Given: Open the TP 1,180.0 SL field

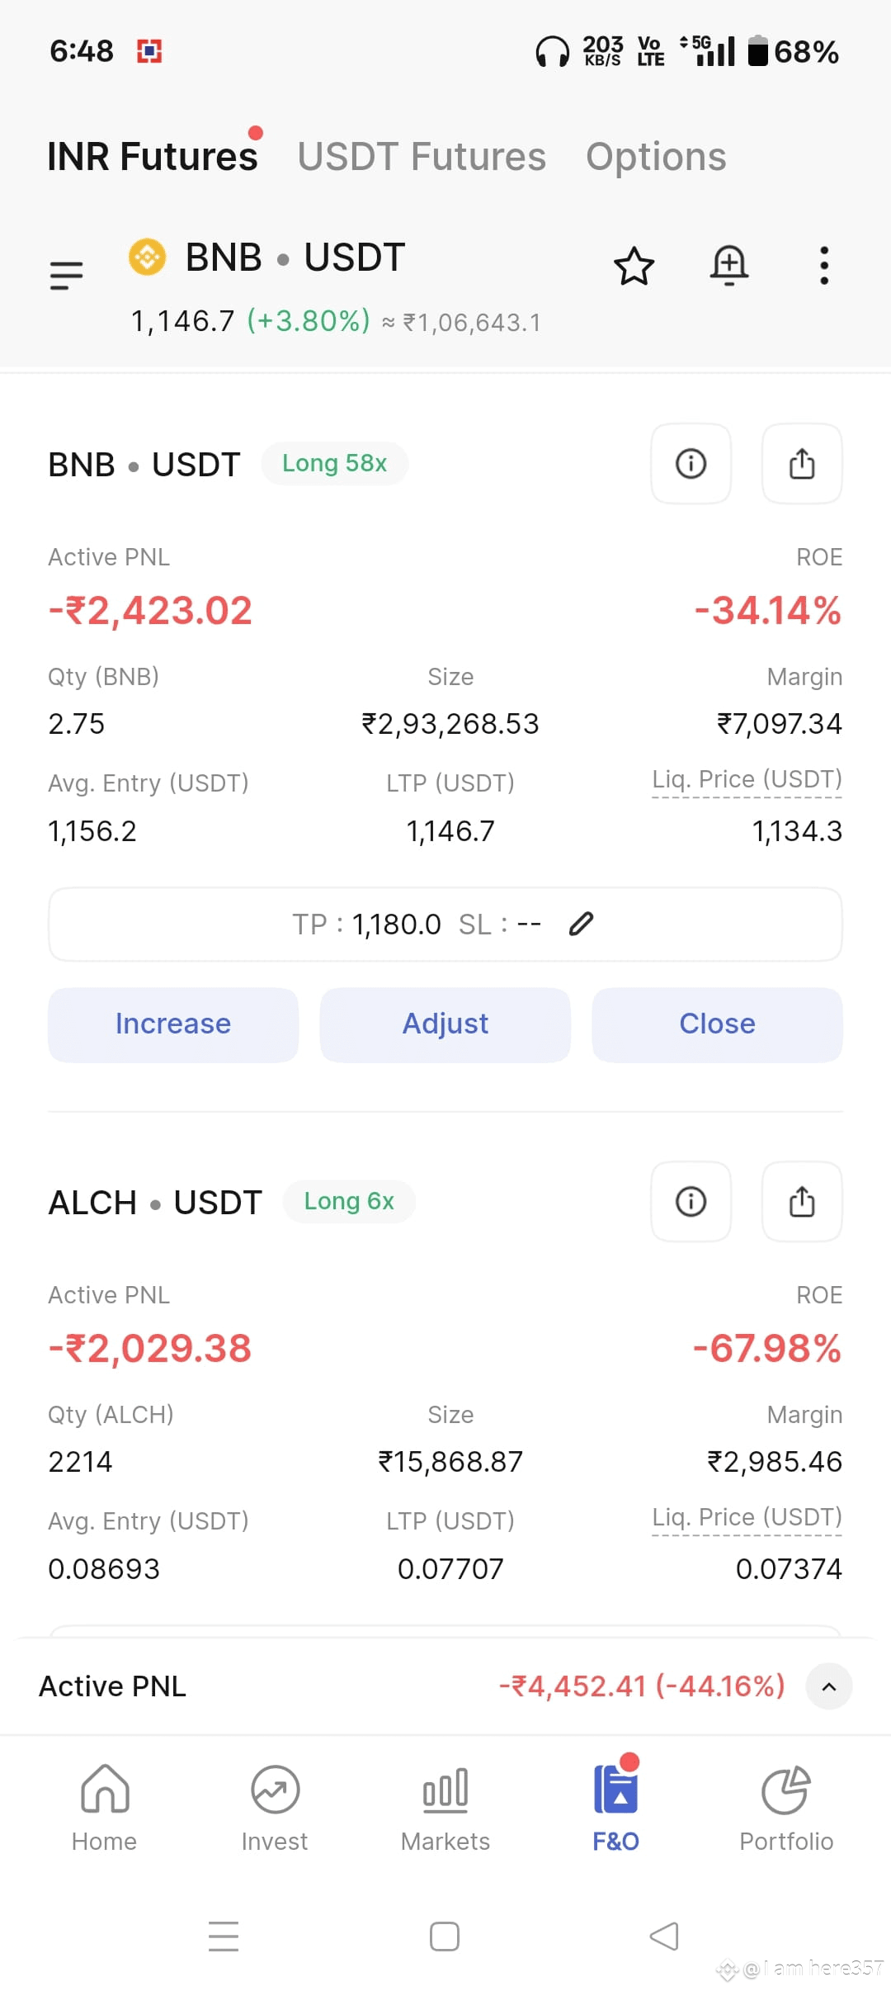Looking at the screenshot, I should tap(445, 925).
